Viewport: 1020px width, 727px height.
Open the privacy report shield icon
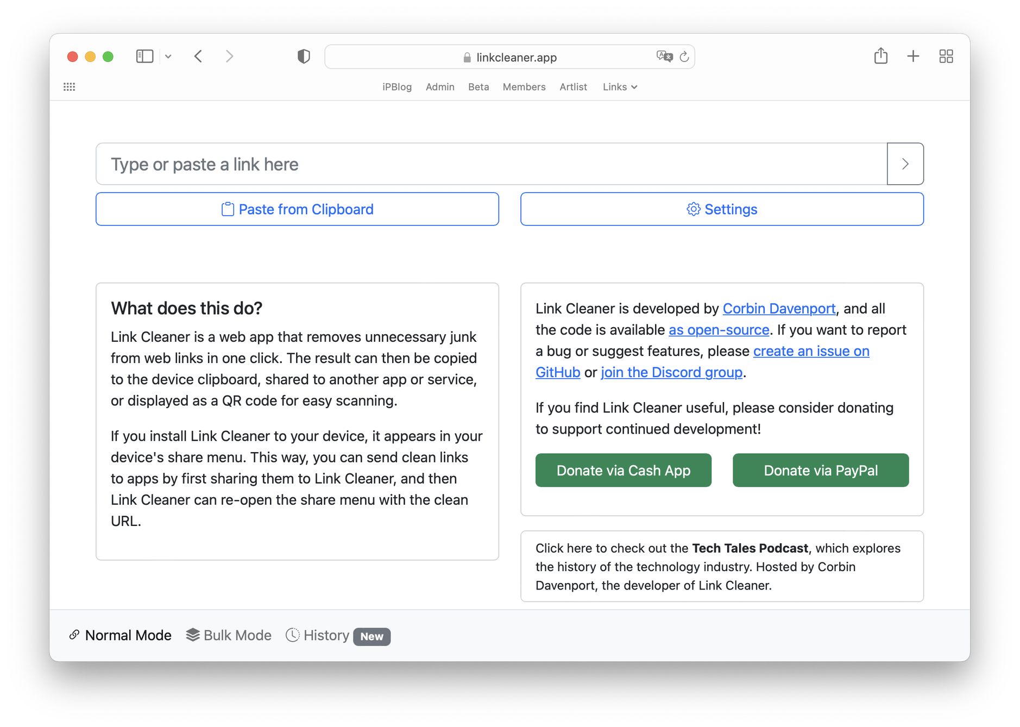304,57
